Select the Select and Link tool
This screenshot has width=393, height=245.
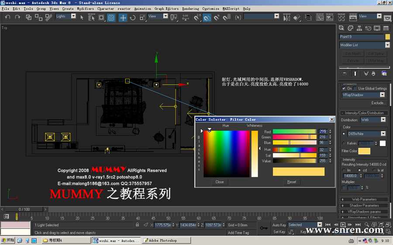[28, 17]
